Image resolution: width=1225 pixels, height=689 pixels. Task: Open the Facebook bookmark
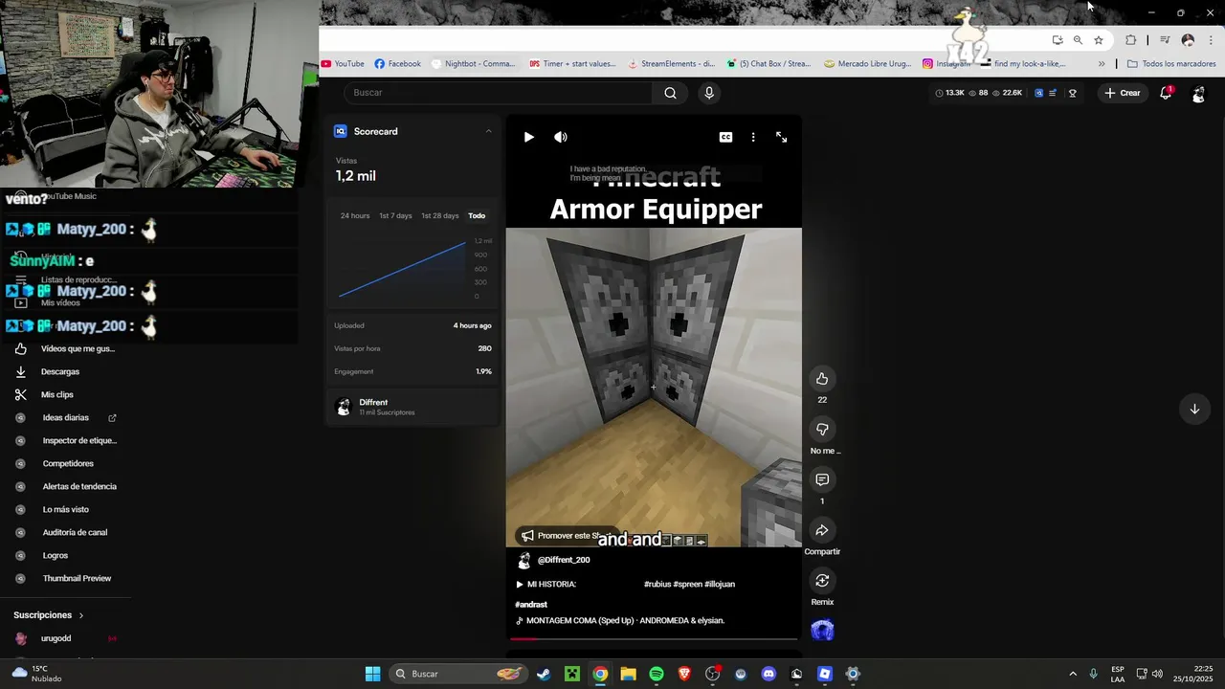tap(398, 64)
